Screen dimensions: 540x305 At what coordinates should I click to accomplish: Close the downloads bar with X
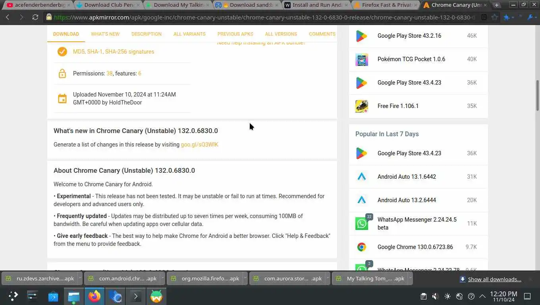pos(530,279)
